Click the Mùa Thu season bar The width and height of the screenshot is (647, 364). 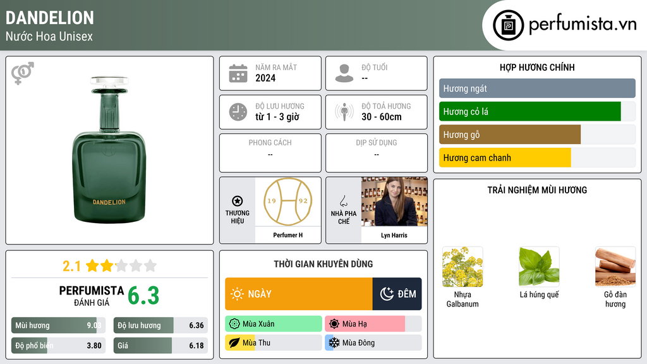click(274, 343)
